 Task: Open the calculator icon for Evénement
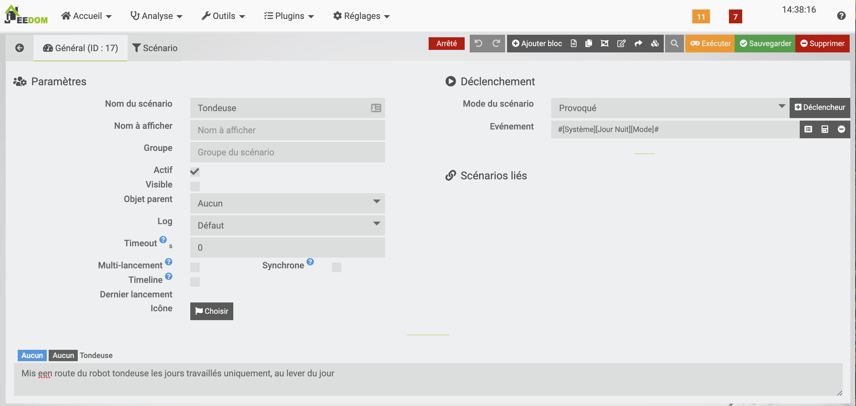[x=824, y=129]
